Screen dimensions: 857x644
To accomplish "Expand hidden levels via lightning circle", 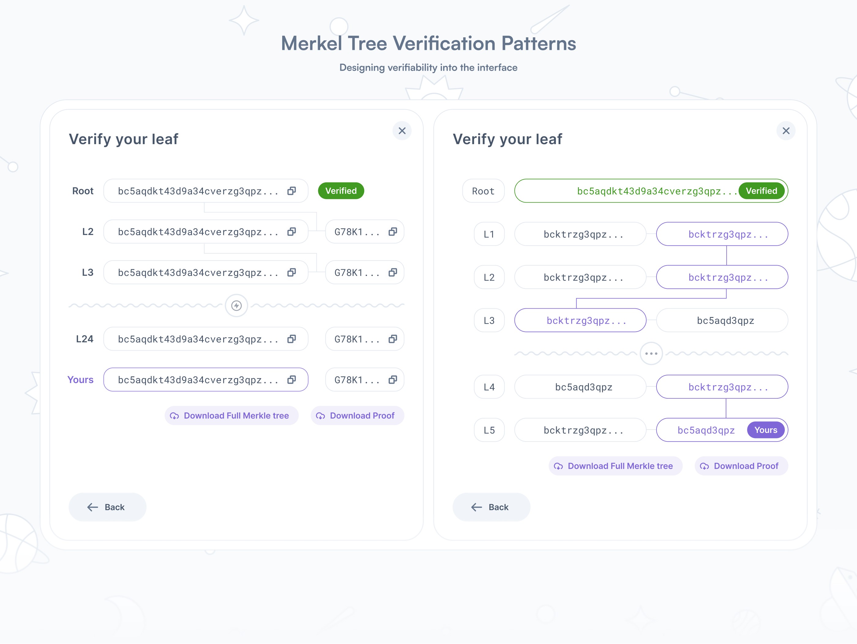I will (236, 306).
